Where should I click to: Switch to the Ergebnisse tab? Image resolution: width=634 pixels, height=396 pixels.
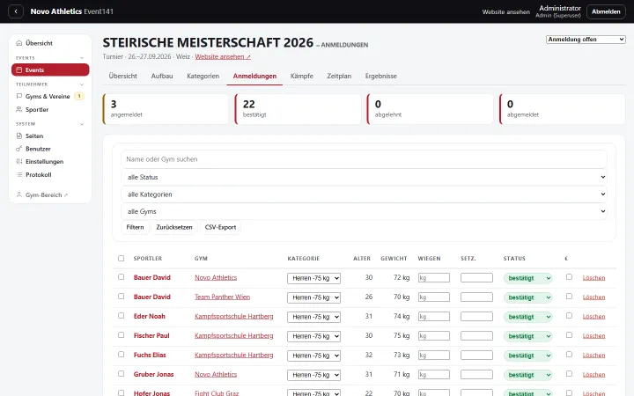381,76
